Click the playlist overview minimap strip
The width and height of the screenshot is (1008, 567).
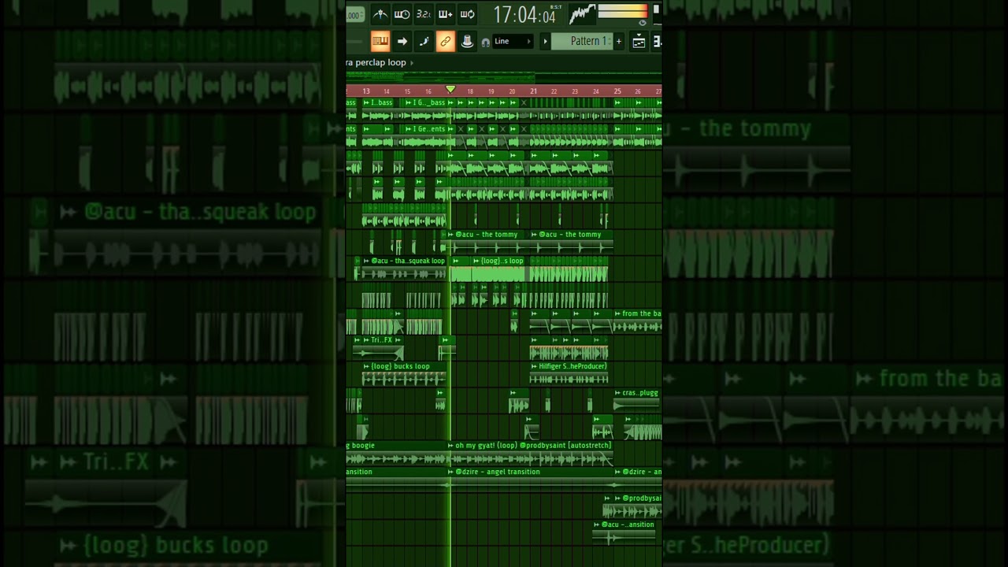click(504, 77)
